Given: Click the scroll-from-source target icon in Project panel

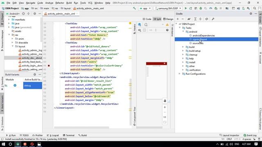Looking at the screenshot, I should 23,13.
